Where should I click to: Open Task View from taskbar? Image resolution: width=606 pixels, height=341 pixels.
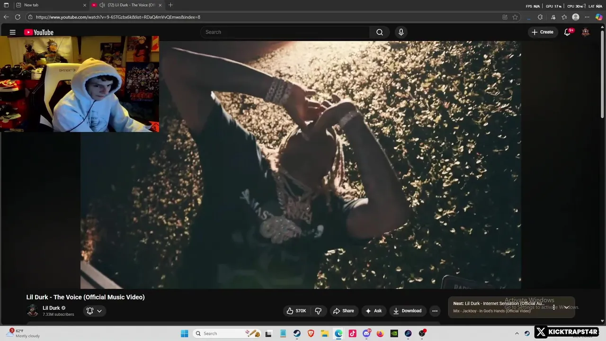(x=268, y=333)
